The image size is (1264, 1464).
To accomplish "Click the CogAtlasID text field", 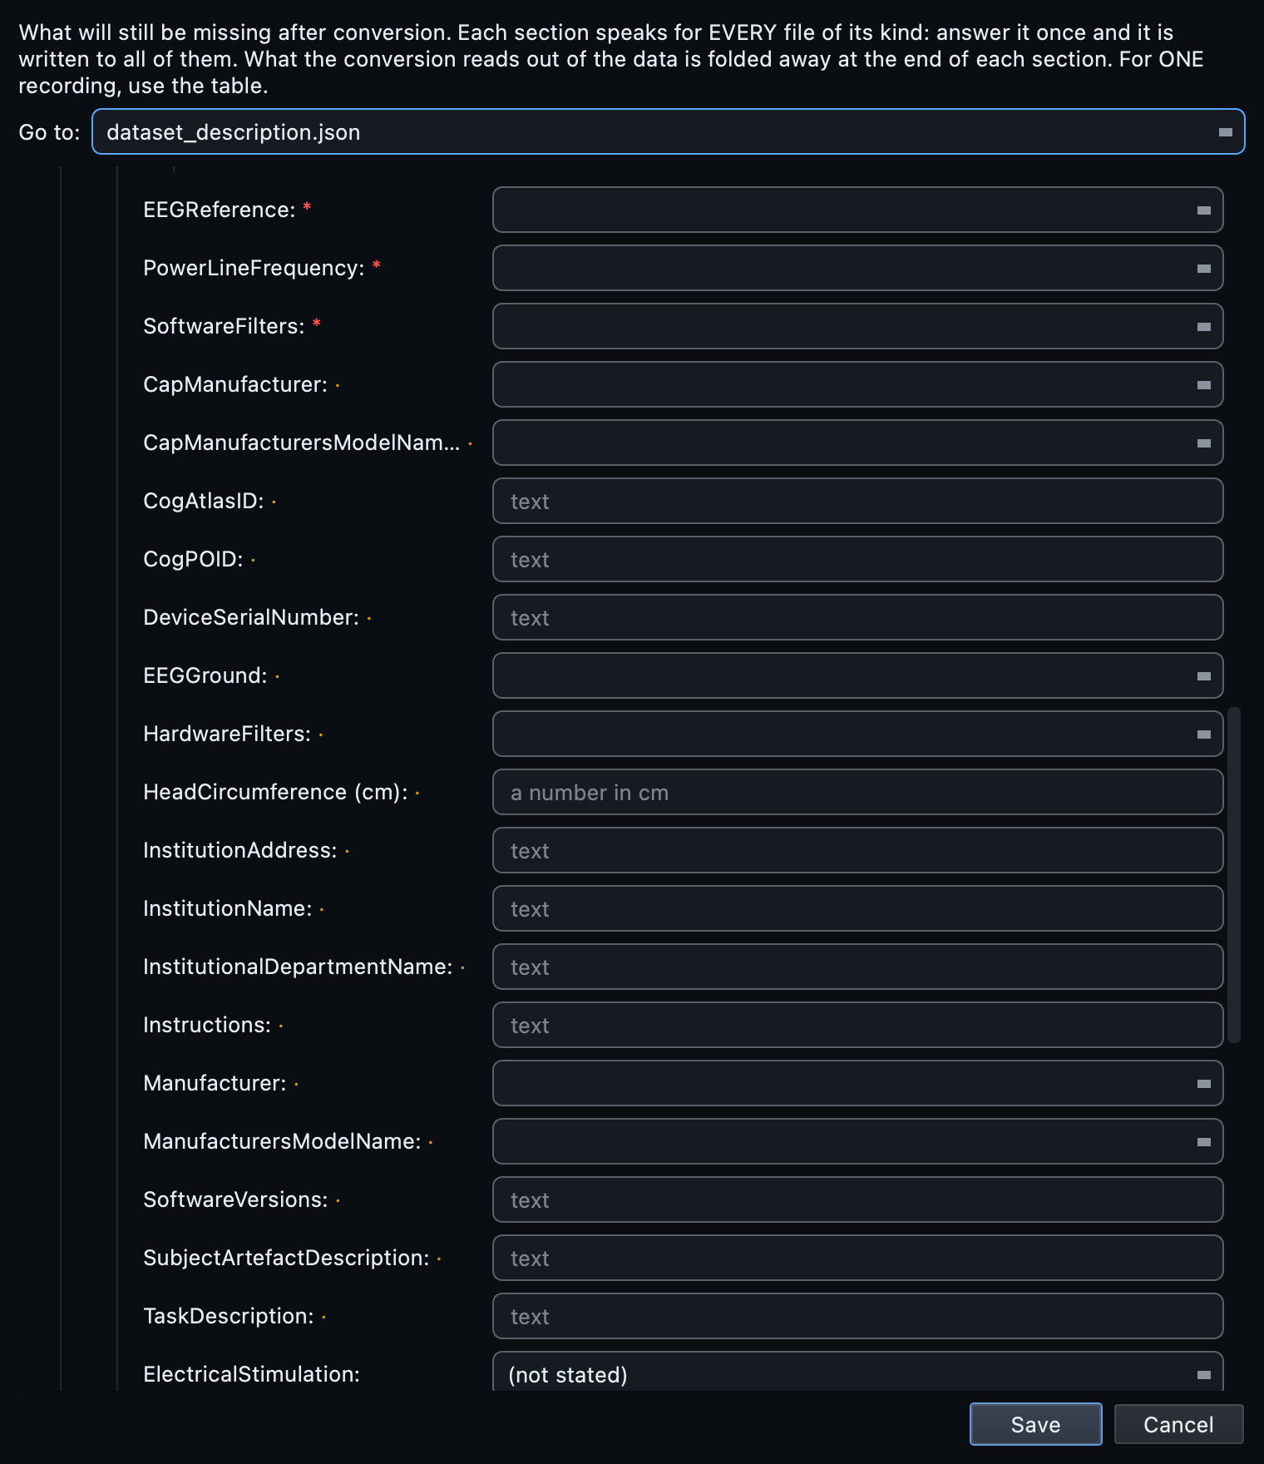I will pyautogui.click(x=857, y=501).
